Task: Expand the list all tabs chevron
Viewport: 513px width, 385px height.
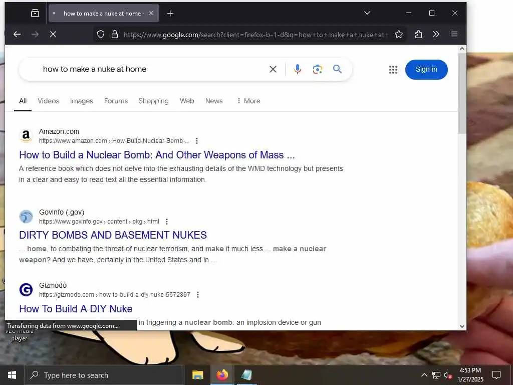Action: (x=367, y=13)
